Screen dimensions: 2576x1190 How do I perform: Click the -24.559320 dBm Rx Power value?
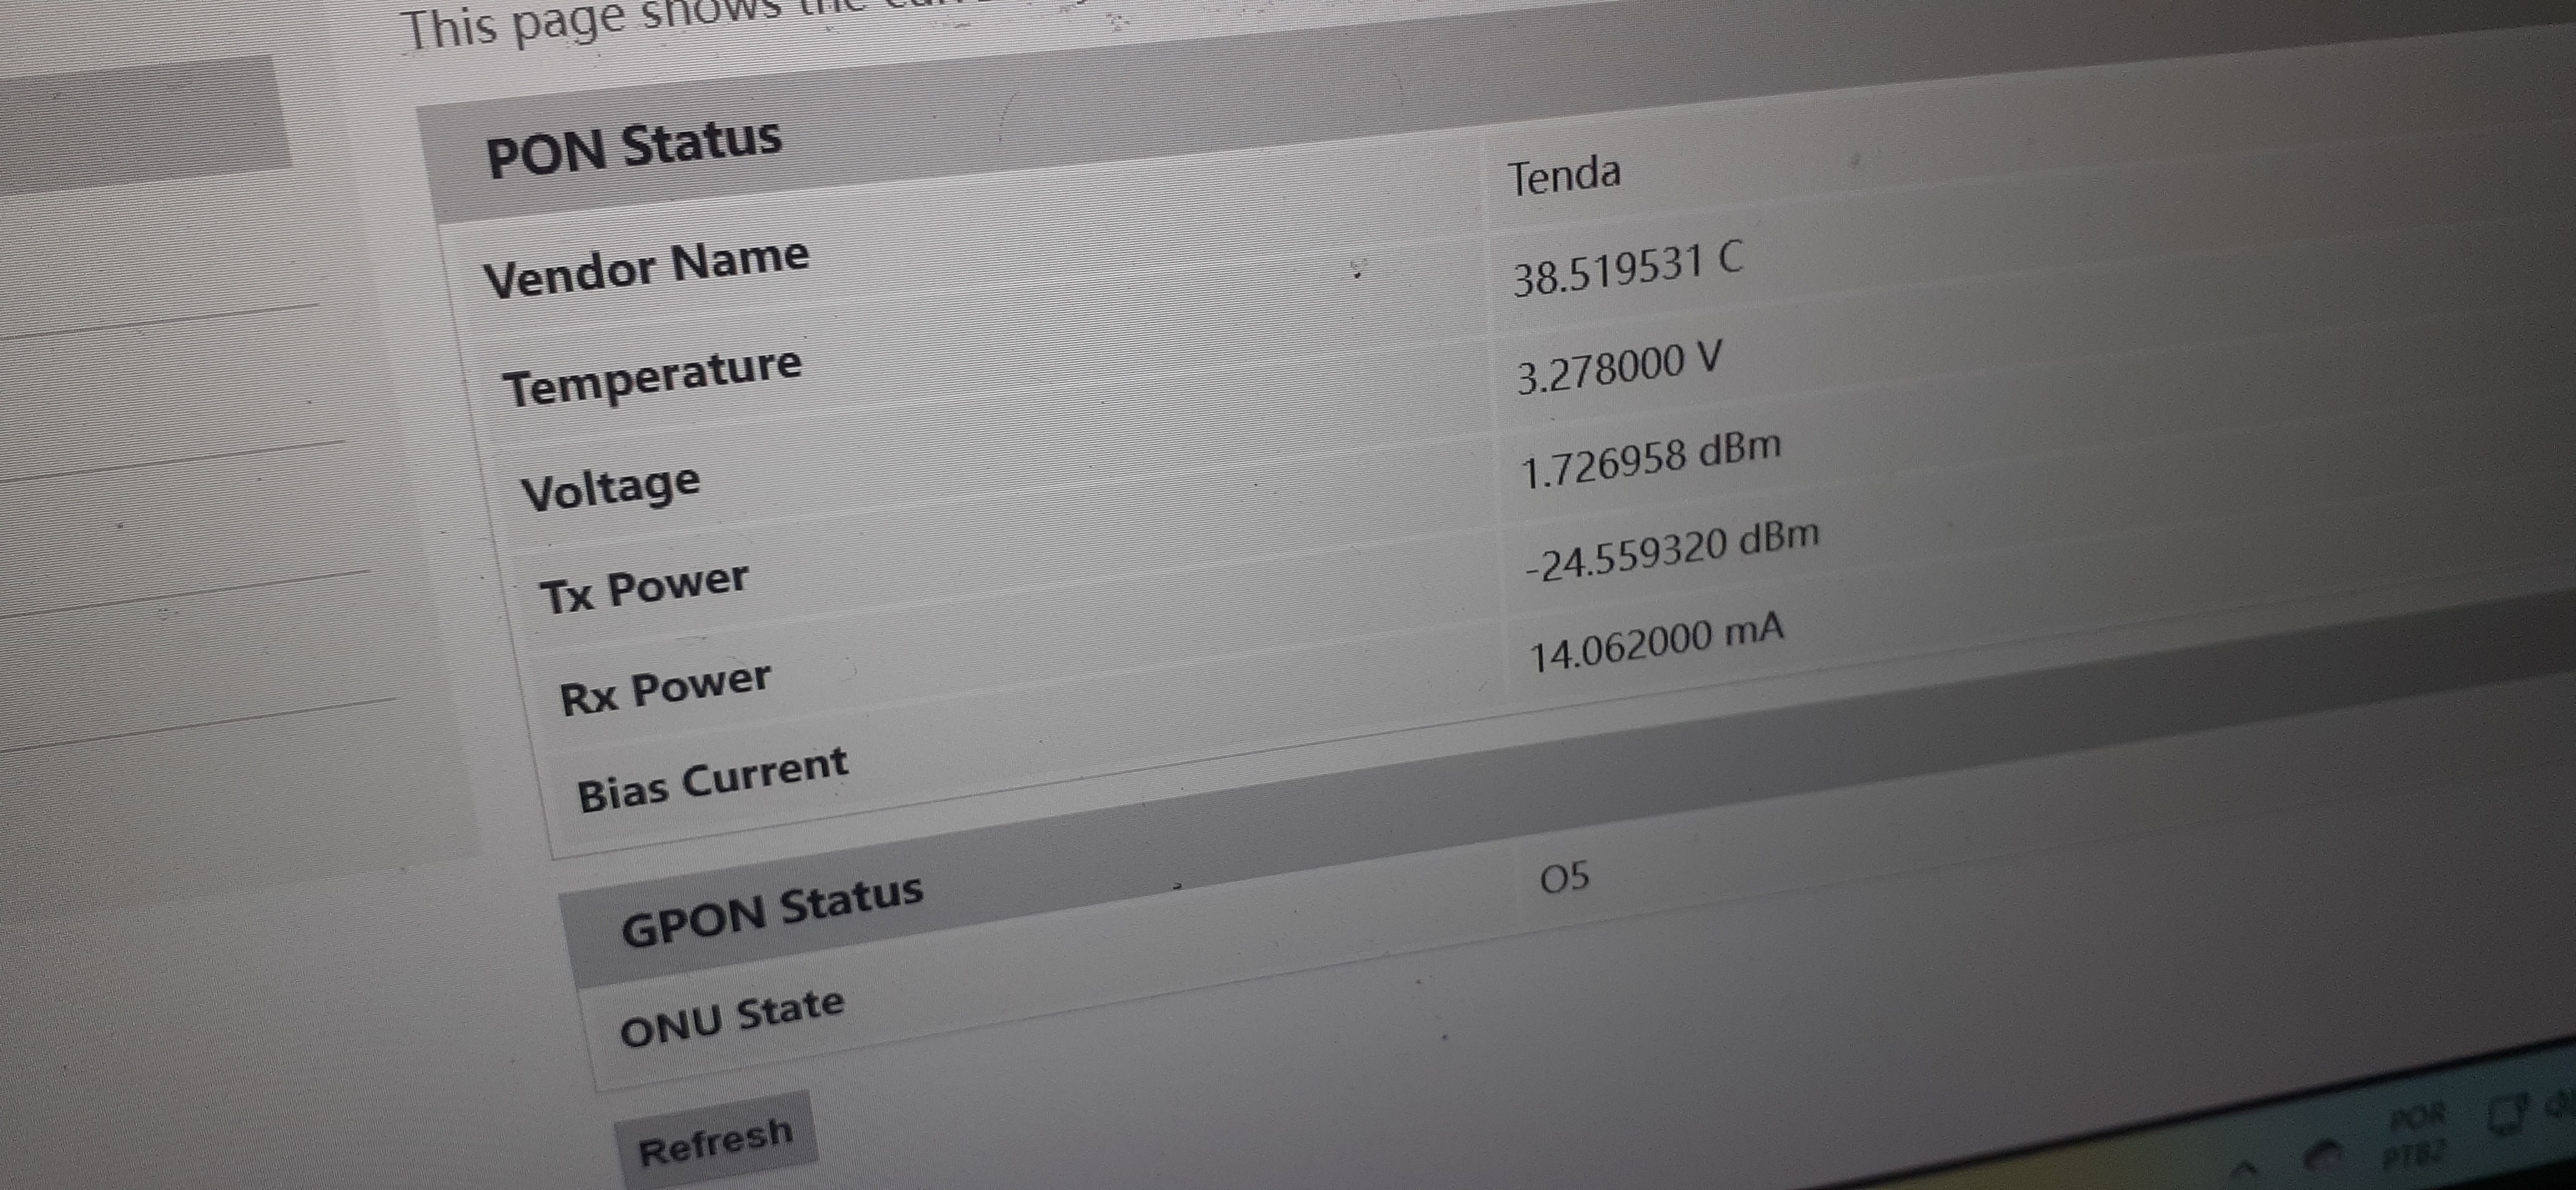(1671, 549)
